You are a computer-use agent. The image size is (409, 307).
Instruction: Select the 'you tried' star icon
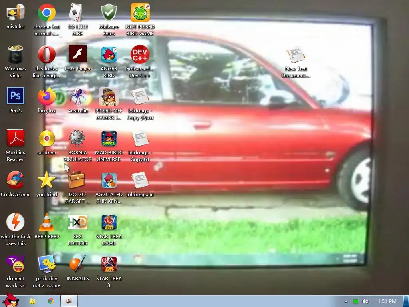point(47,180)
